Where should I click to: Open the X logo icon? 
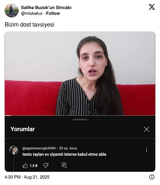click(152, 7)
